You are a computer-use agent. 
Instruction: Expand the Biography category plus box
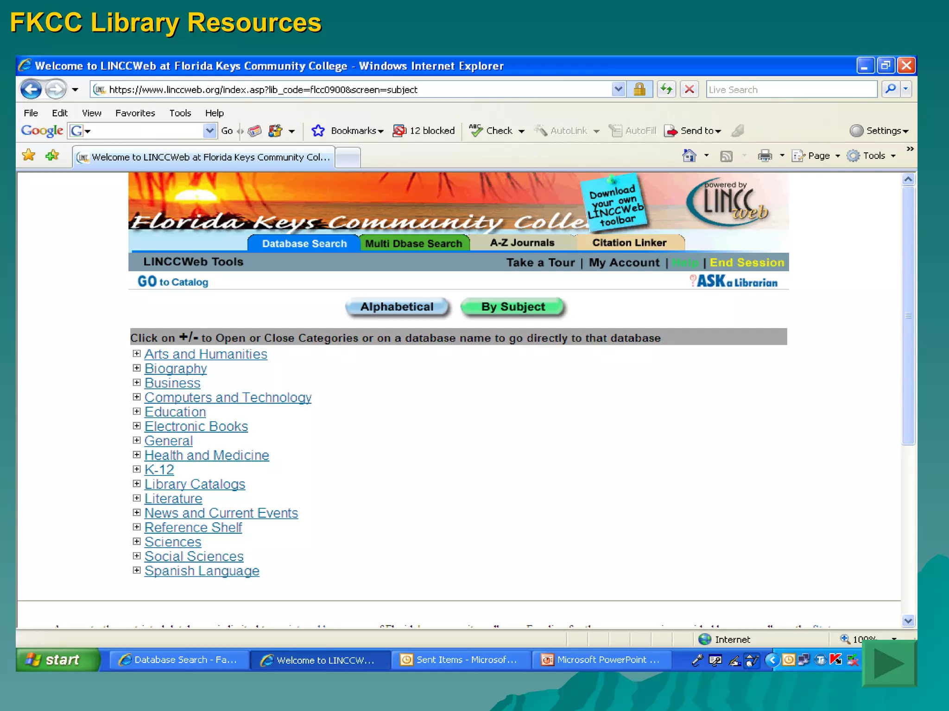[x=137, y=368]
